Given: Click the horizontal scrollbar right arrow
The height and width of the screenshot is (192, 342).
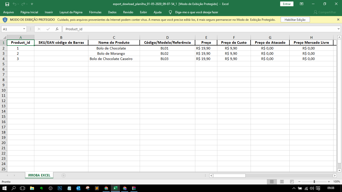Looking at the screenshot, I should [x=335, y=175].
